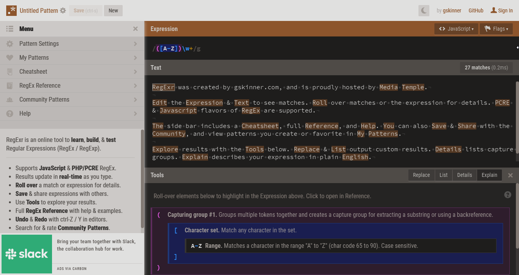Expand RegEx Reference section

pos(72,86)
